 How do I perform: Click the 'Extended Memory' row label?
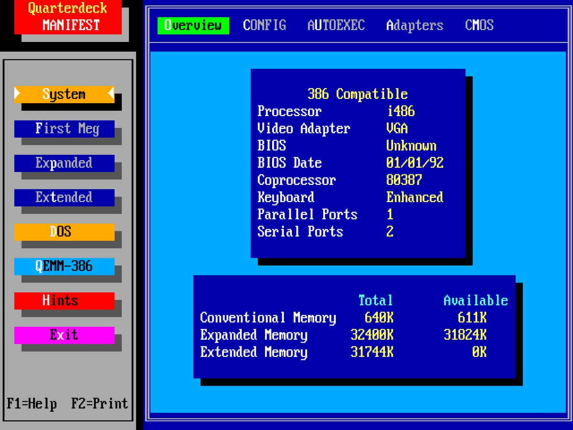pyautogui.click(x=254, y=352)
